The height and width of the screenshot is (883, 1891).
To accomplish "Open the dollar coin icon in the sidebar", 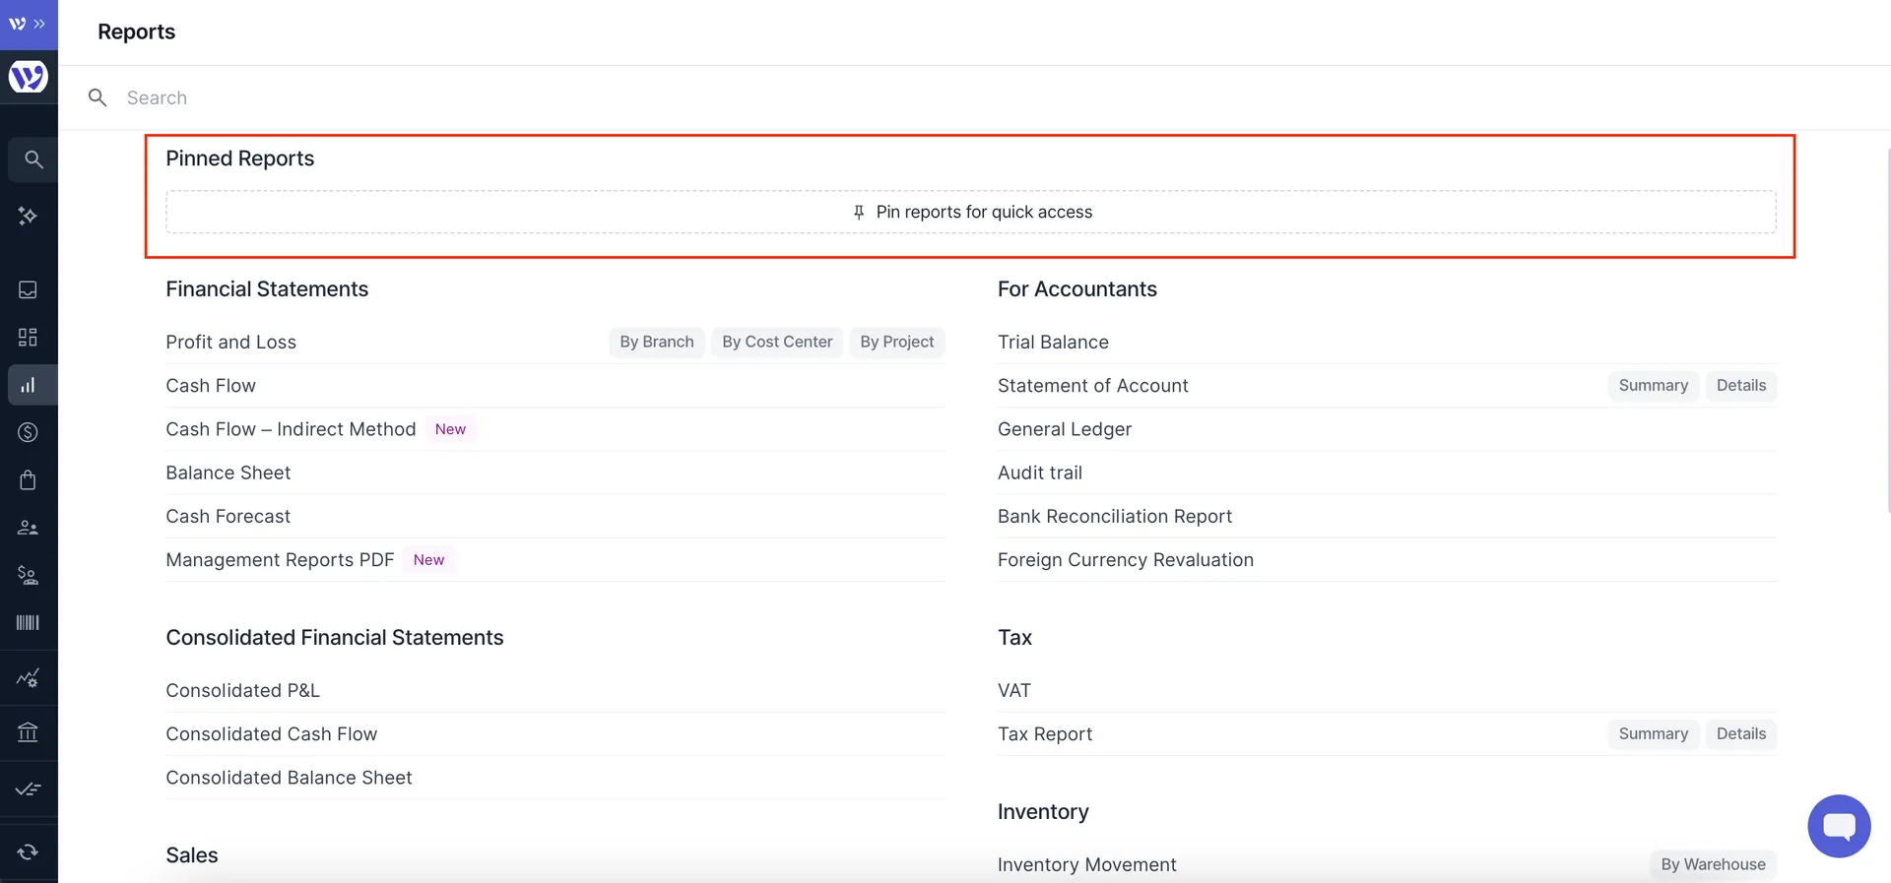I will (28, 432).
